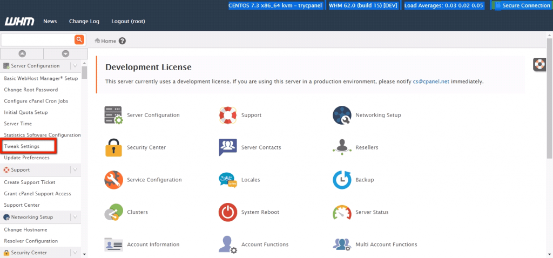This screenshot has width=553, height=258.
Task: Open the Backup clock icon
Action: tap(342, 180)
